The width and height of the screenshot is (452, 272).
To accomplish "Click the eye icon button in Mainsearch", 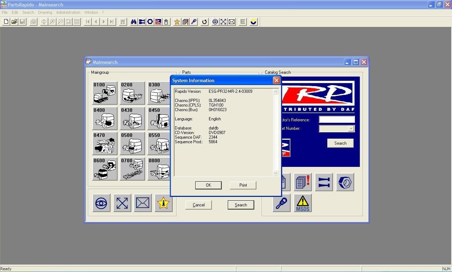I will click(x=101, y=203).
